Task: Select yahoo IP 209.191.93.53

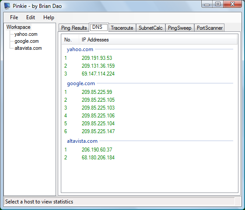Action: [x=97, y=58]
